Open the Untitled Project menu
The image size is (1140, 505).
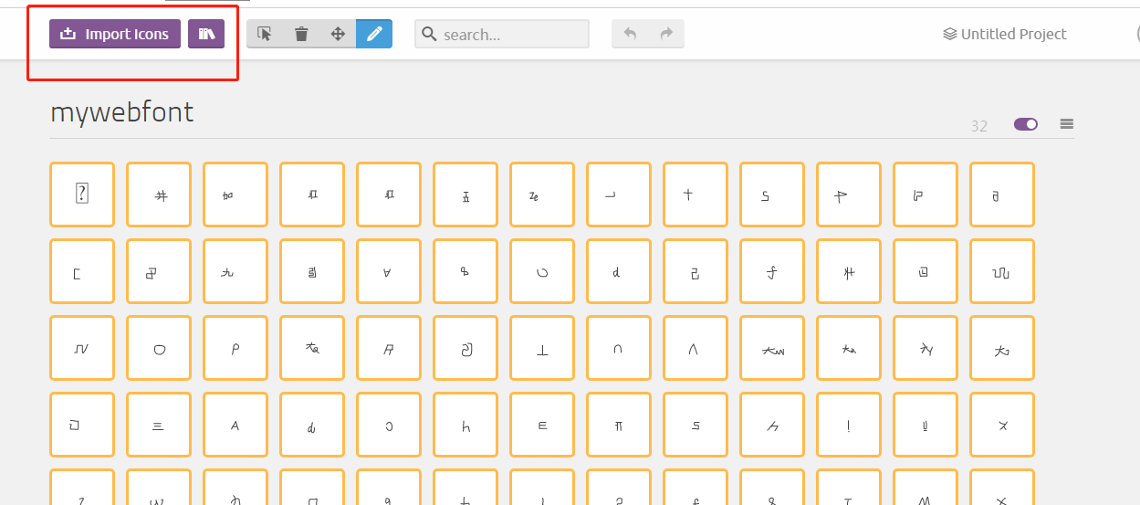[x=1005, y=34]
